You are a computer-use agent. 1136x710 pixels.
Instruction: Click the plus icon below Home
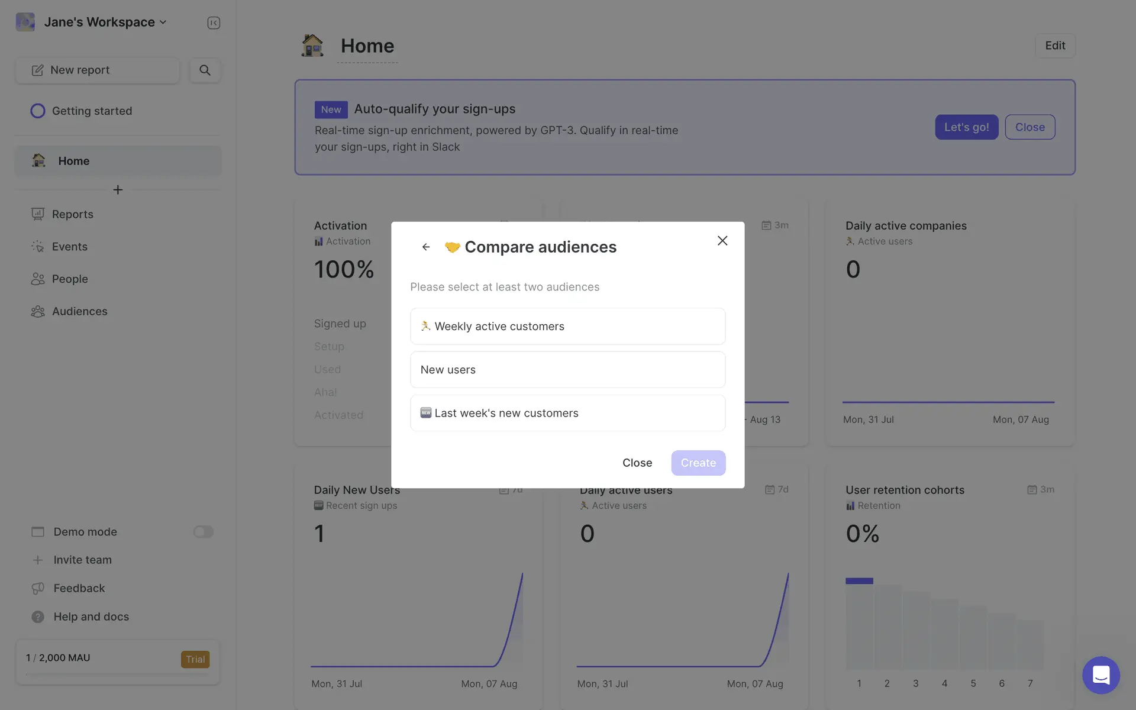pyautogui.click(x=118, y=190)
